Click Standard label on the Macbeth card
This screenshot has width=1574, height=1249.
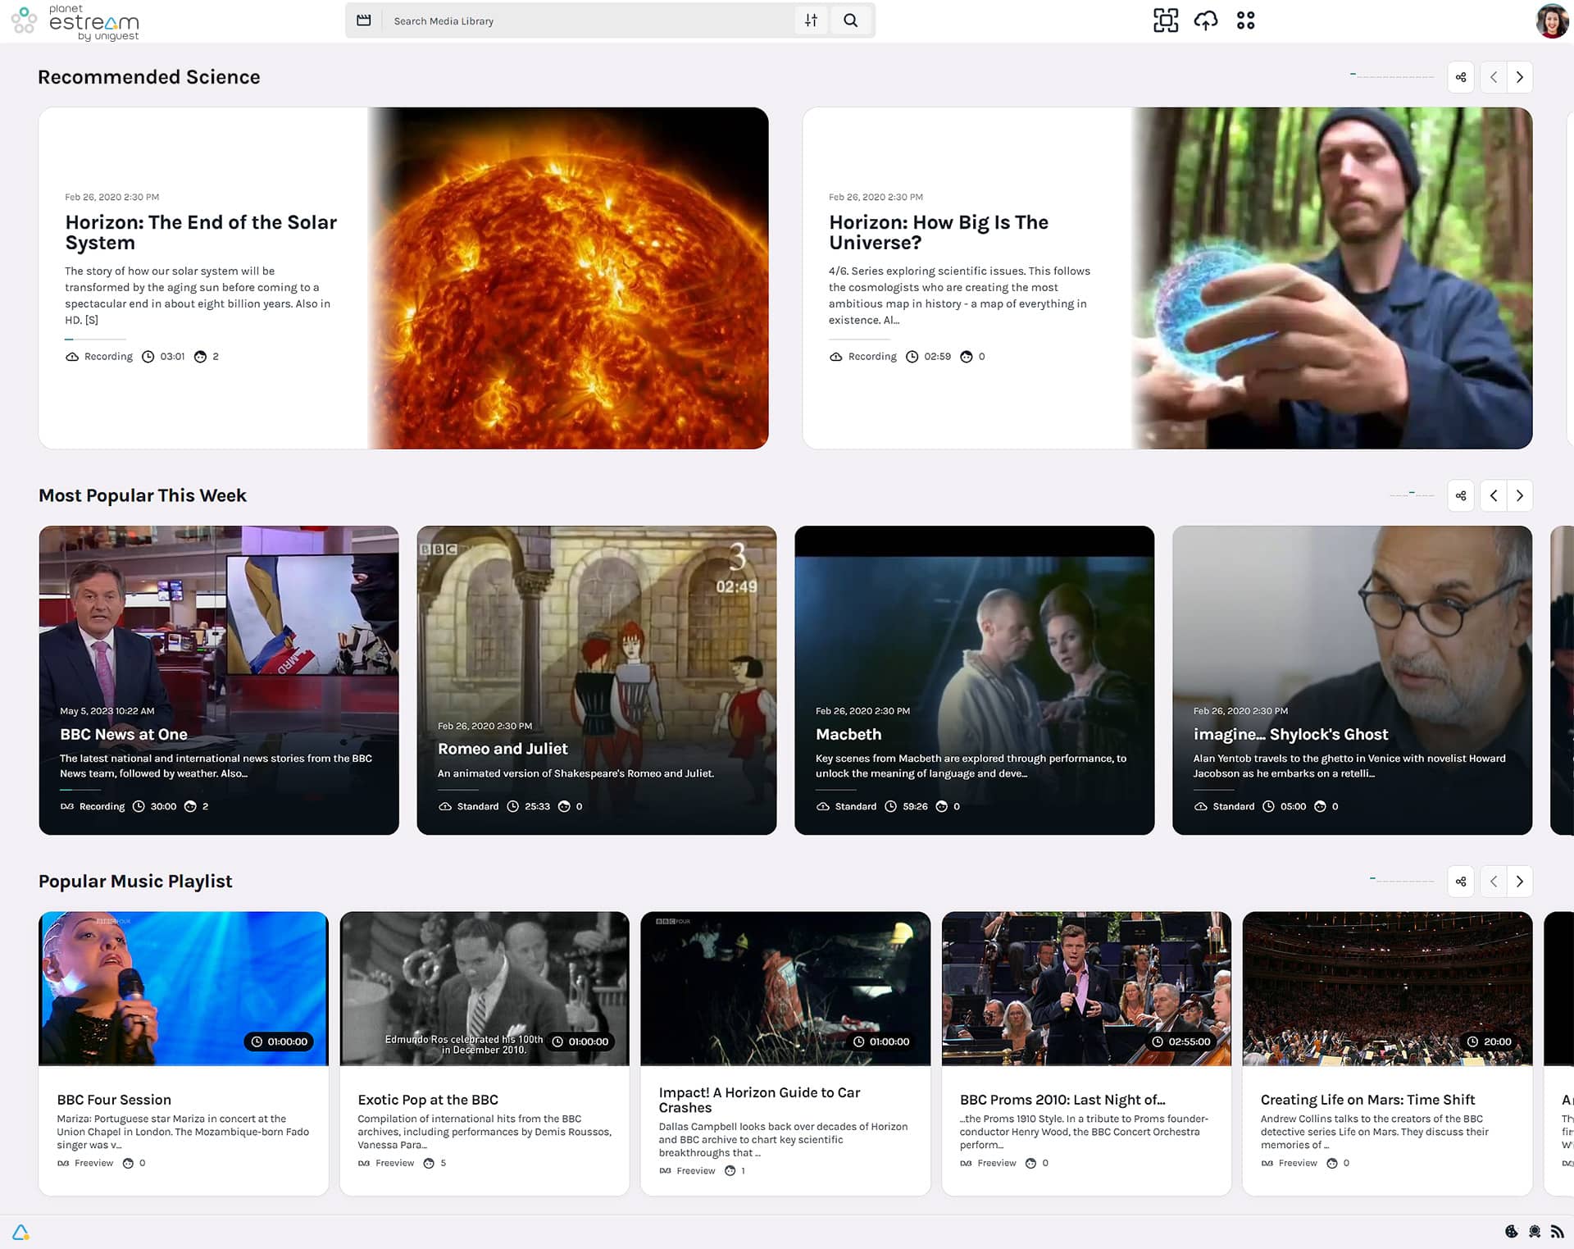point(855,807)
